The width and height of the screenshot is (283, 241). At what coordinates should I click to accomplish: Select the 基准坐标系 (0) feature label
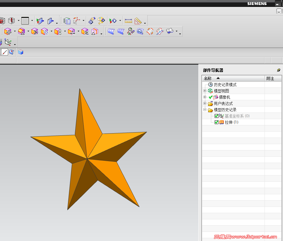click(x=237, y=116)
